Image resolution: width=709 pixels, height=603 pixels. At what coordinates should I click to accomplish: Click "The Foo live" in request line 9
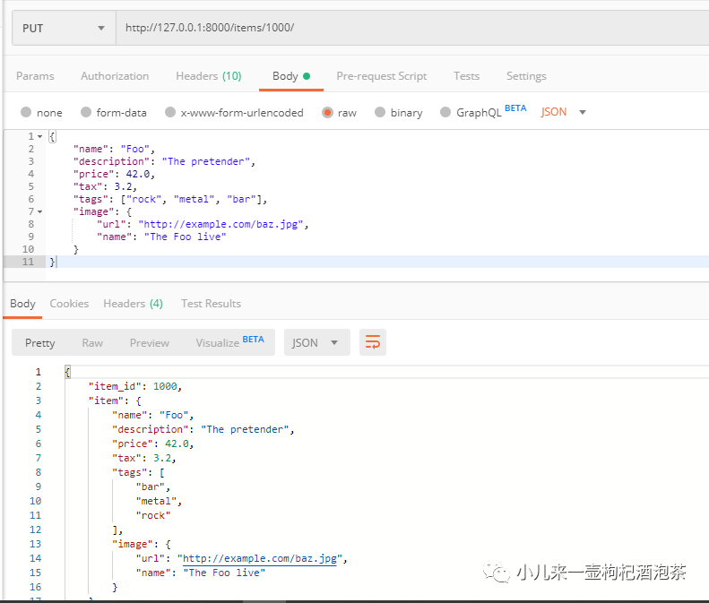coord(185,237)
